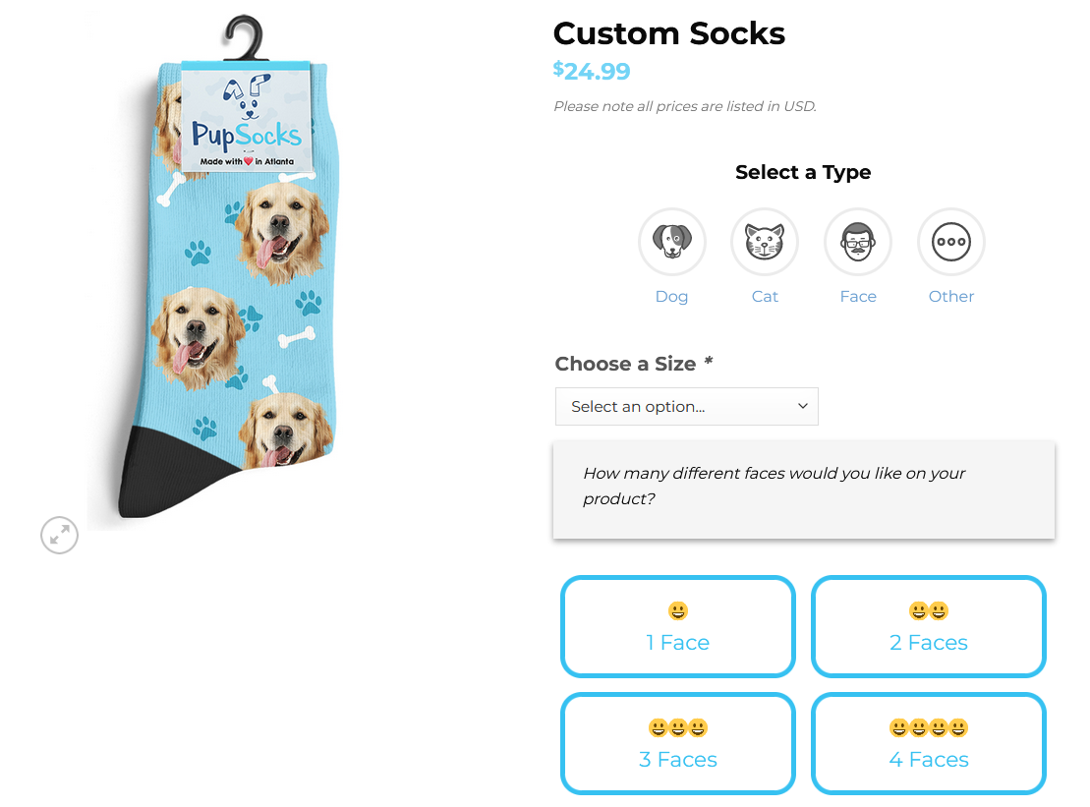
Task: Select the 1 Face option
Action: pos(678,626)
